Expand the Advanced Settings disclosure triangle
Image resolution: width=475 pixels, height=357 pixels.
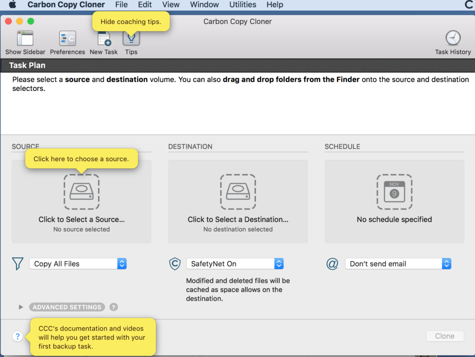tap(20, 307)
